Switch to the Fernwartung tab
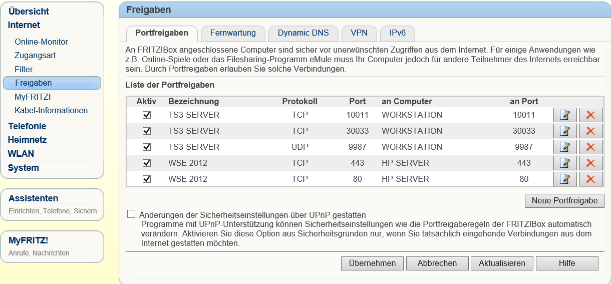The height and width of the screenshot is (284, 611). click(x=233, y=33)
